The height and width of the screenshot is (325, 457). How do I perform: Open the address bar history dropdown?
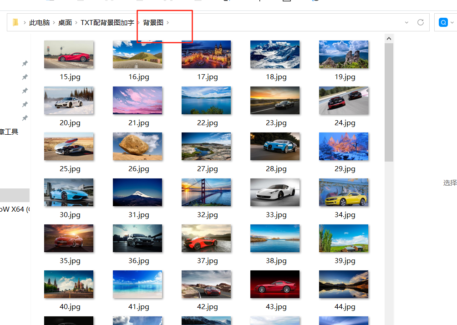406,22
